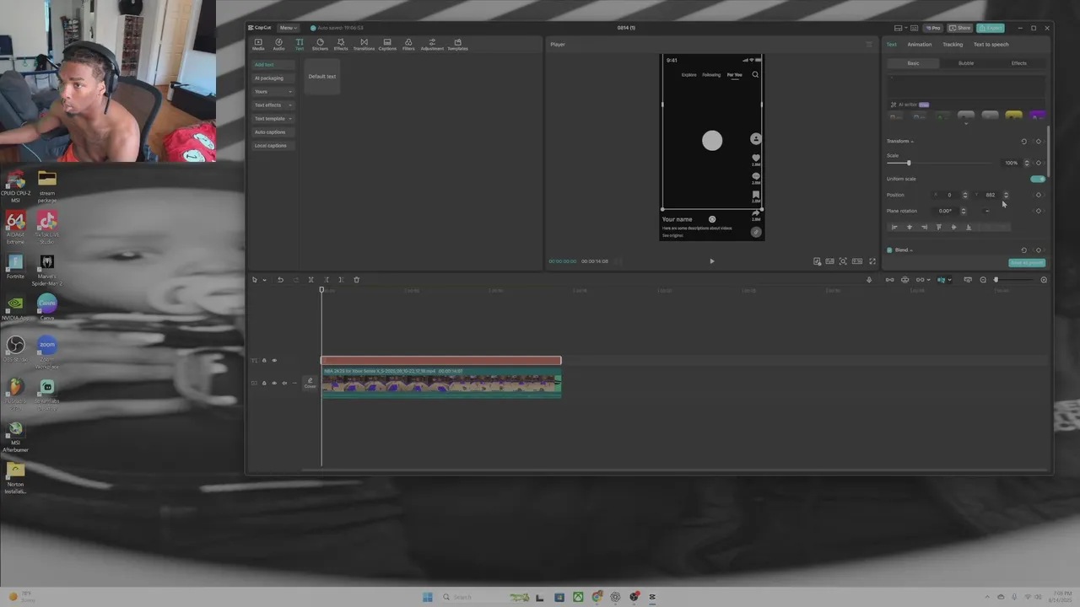Image resolution: width=1080 pixels, height=607 pixels.
Task: Click the align horizontal center icon
Action: 910,227
